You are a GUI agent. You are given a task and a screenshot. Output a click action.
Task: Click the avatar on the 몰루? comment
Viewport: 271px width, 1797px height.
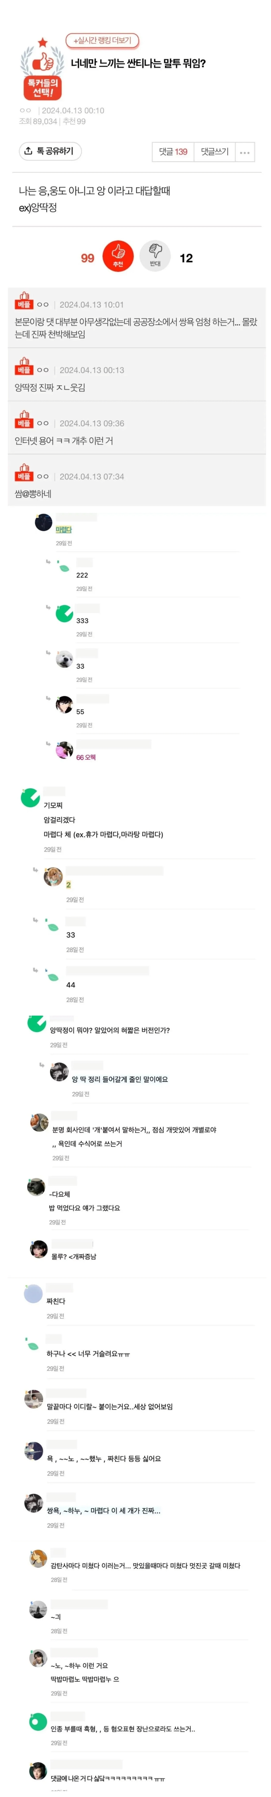39,1249
